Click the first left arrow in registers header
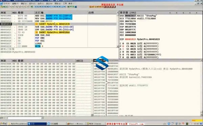 170,13
